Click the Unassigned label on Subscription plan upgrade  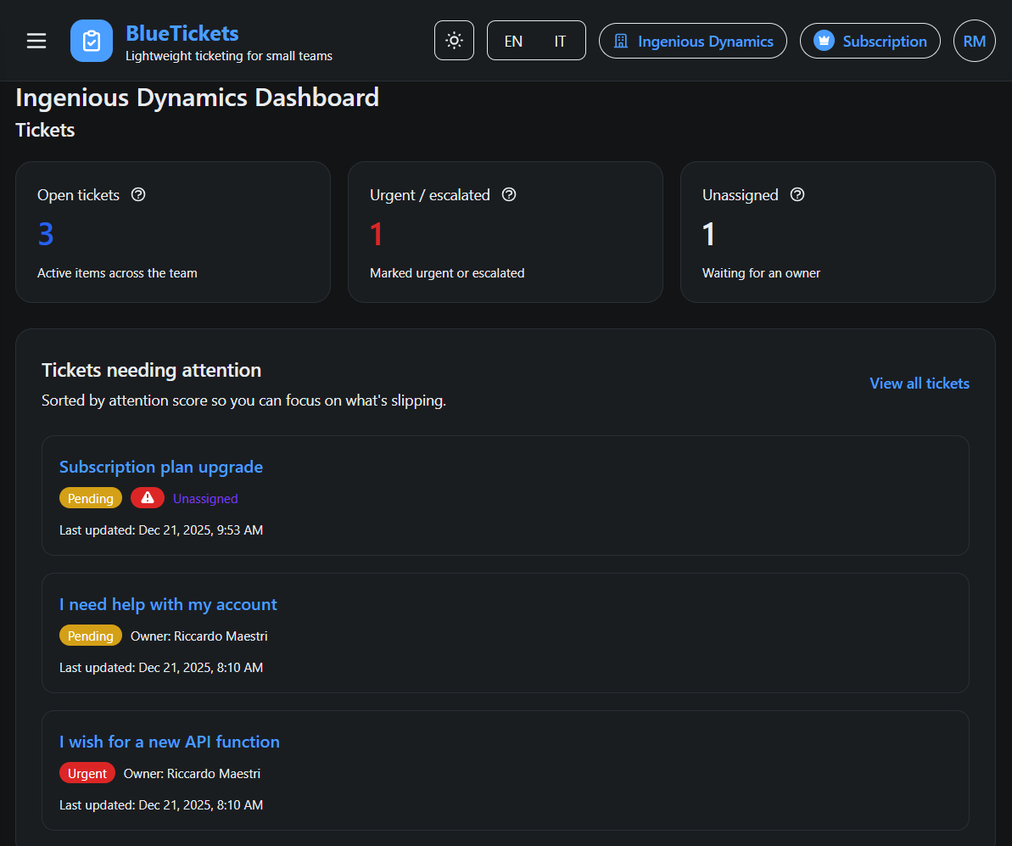[205, 498]
